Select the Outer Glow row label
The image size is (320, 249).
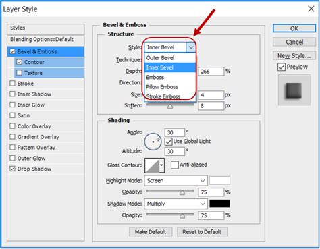click(31, 158)
